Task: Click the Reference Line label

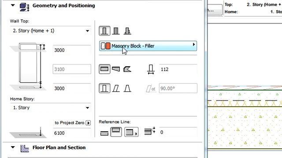Action: tap(115, 122)
